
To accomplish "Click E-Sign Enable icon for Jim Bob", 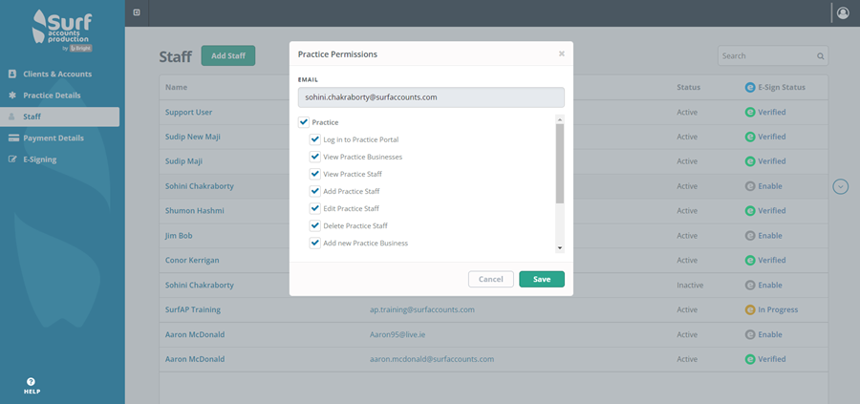I will point(750,236).
